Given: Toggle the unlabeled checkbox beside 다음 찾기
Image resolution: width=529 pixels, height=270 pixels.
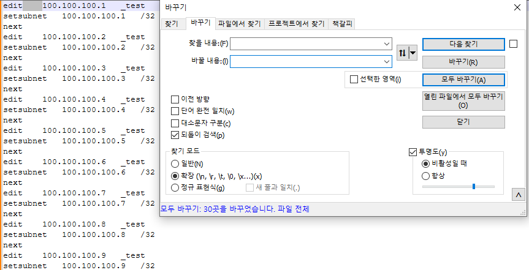Looking at the screenshot, I should point(513,44).
